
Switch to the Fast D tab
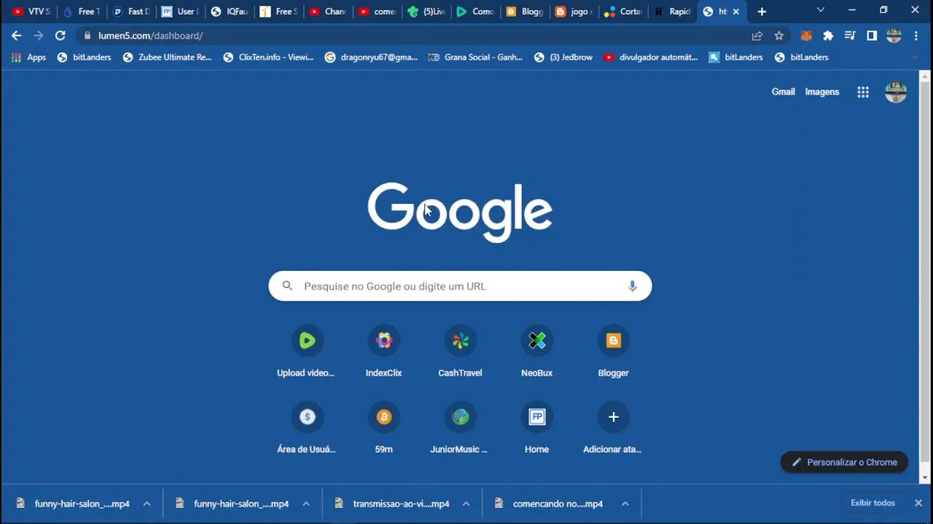131,12
